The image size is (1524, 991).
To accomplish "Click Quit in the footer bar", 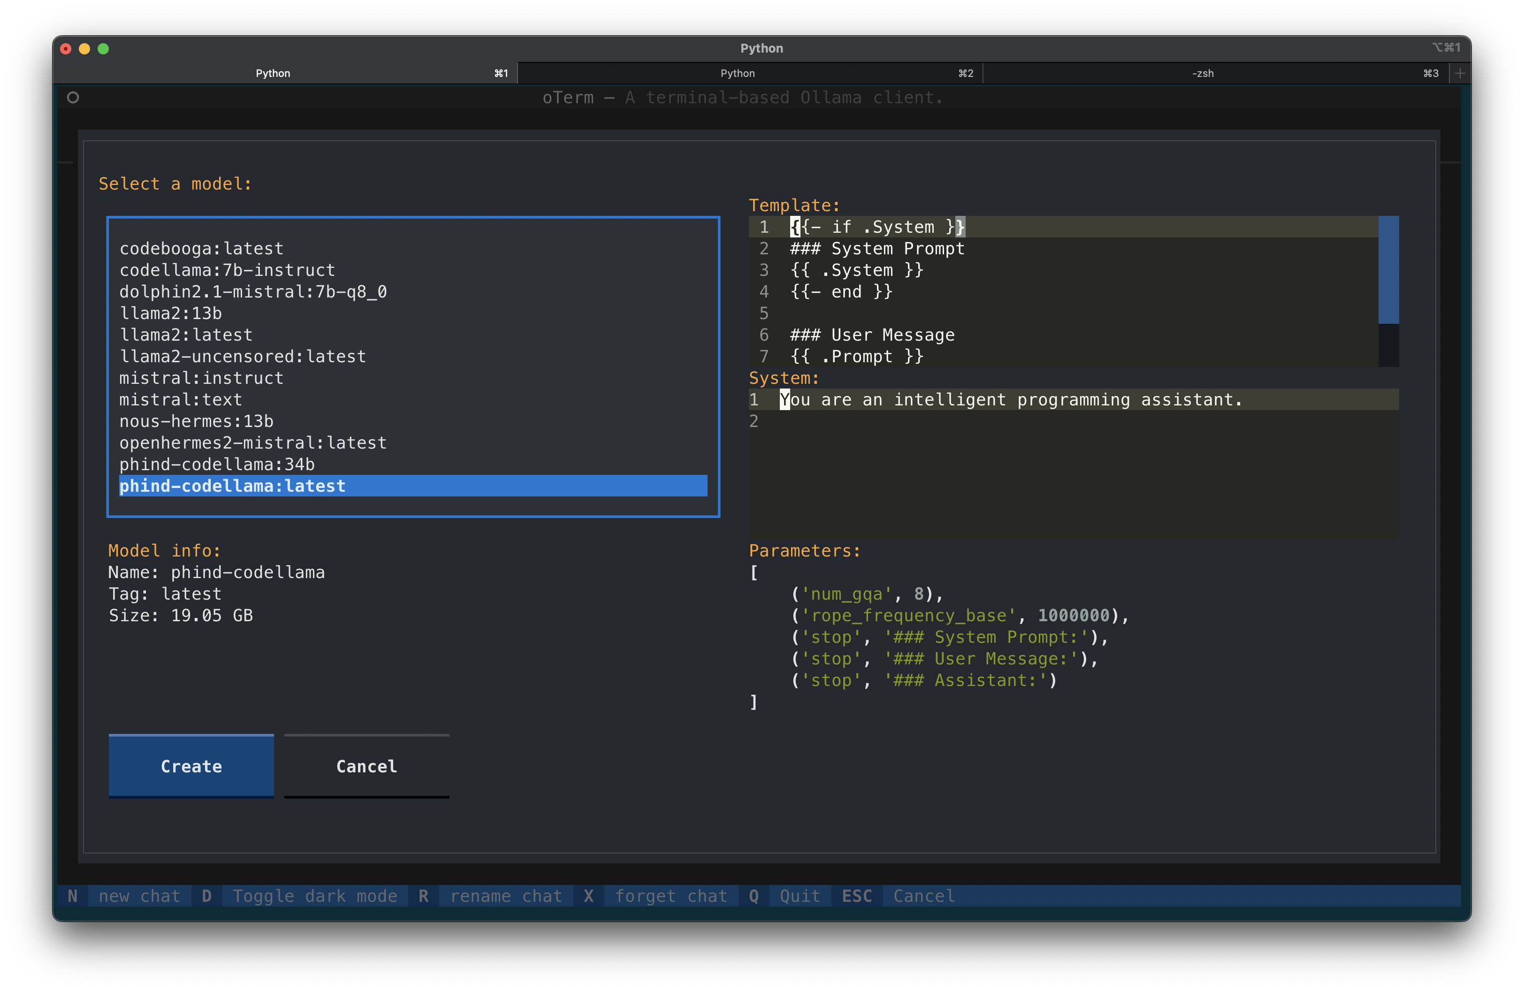I will (799, 896).
